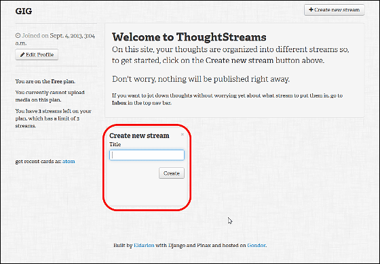Click the Create new stream button at top
This screenshot has width=380, height=264.
pos(334,10)
